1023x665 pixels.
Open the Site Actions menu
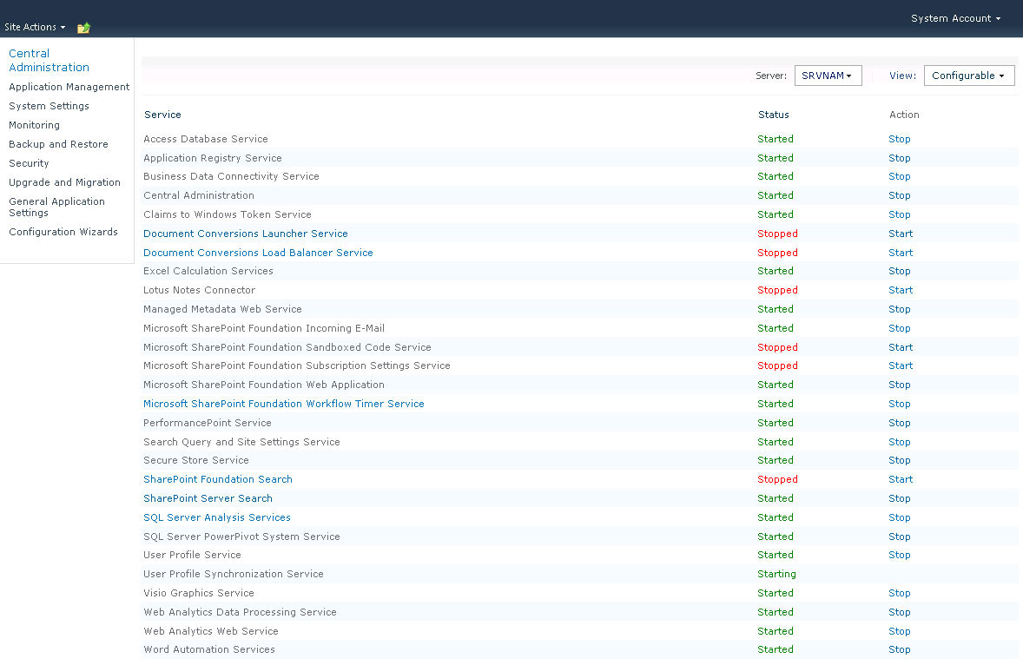(x=36, y=28)
